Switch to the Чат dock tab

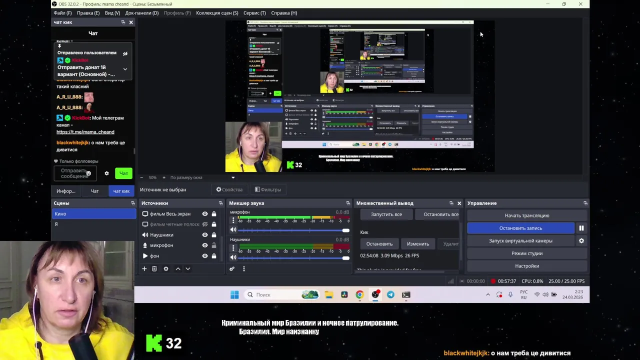point(94,191)
